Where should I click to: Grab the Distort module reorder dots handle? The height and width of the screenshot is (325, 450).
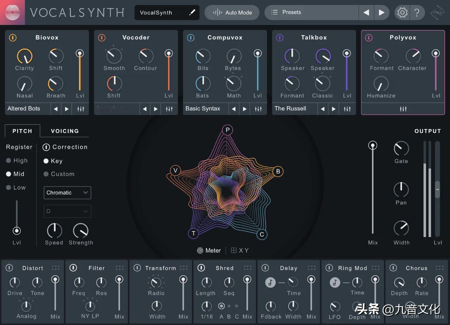(56, 268)
